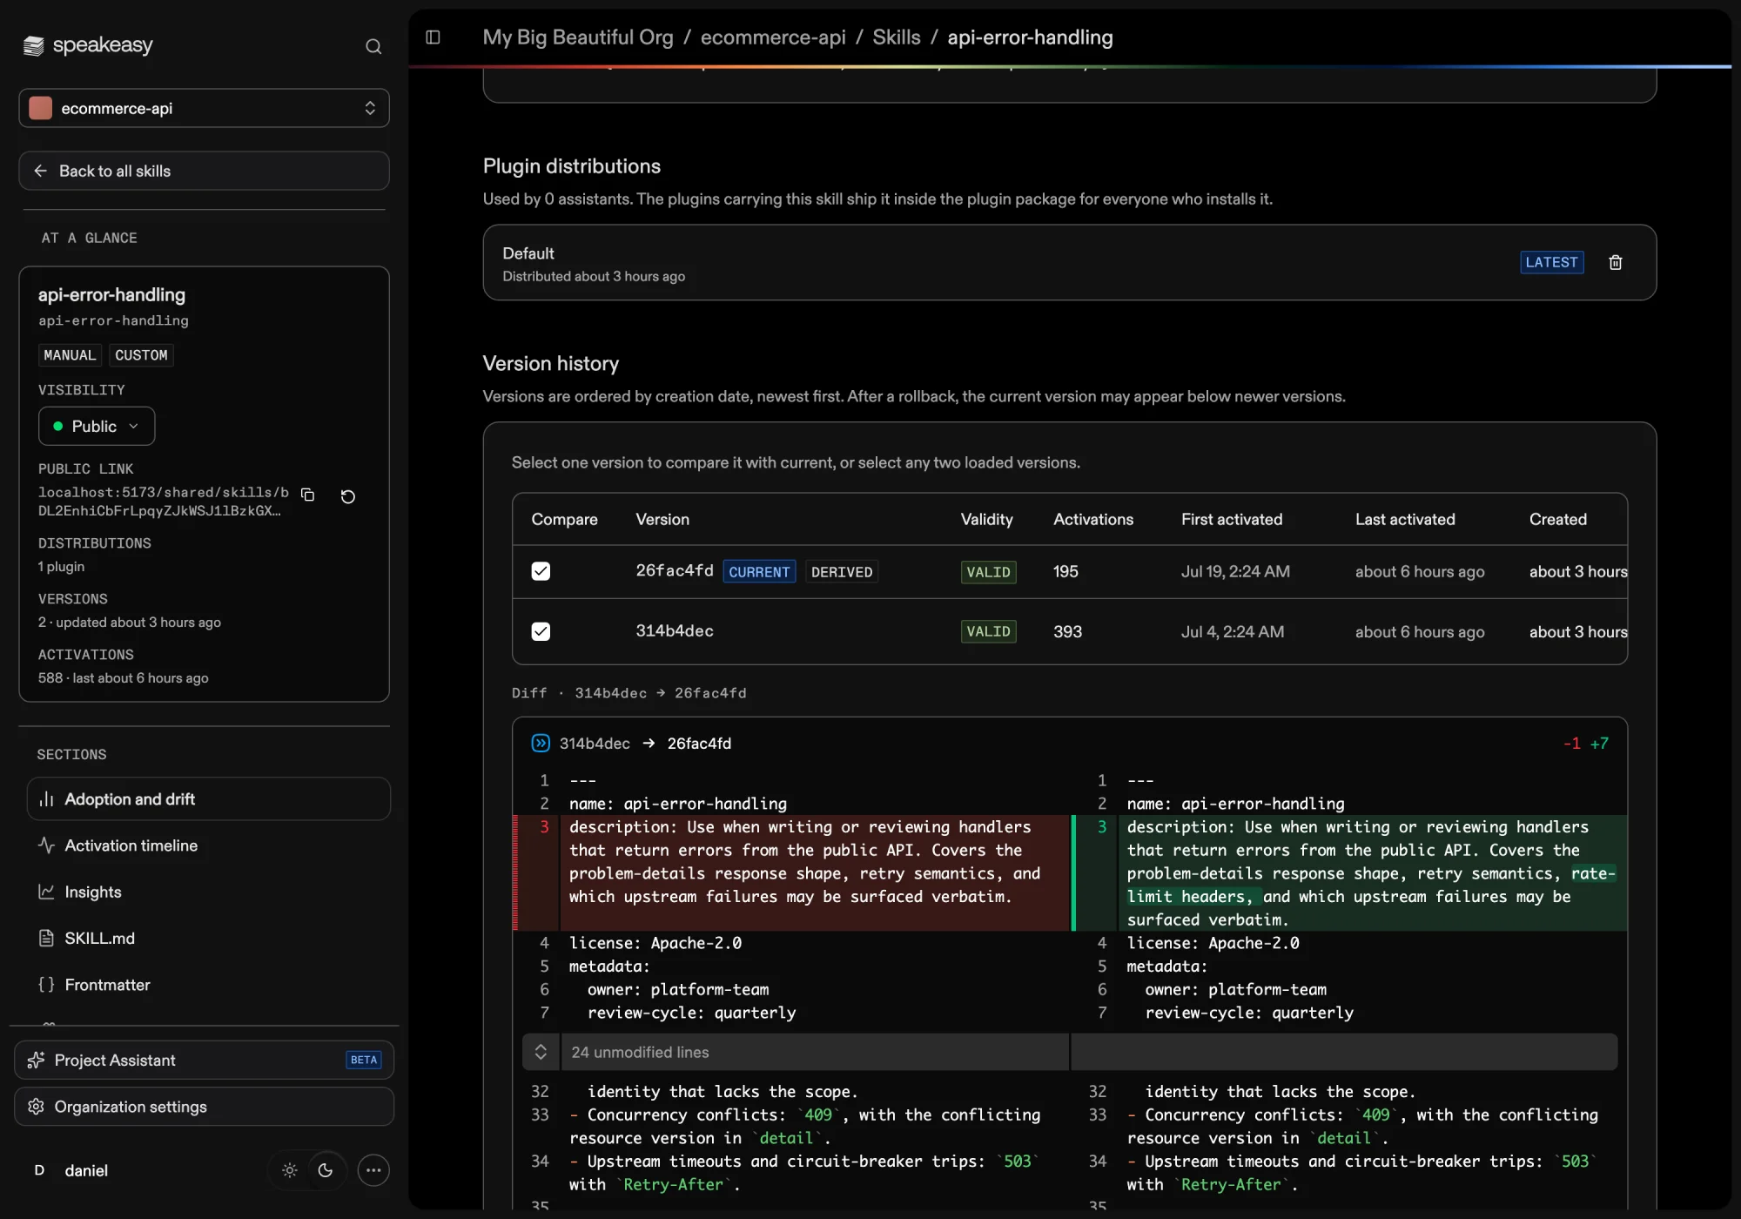Viewport: 1741px width, 1219px height.
Task: Click Jul 4, 2:24 AM cell
Action: tap(1233, 631)
